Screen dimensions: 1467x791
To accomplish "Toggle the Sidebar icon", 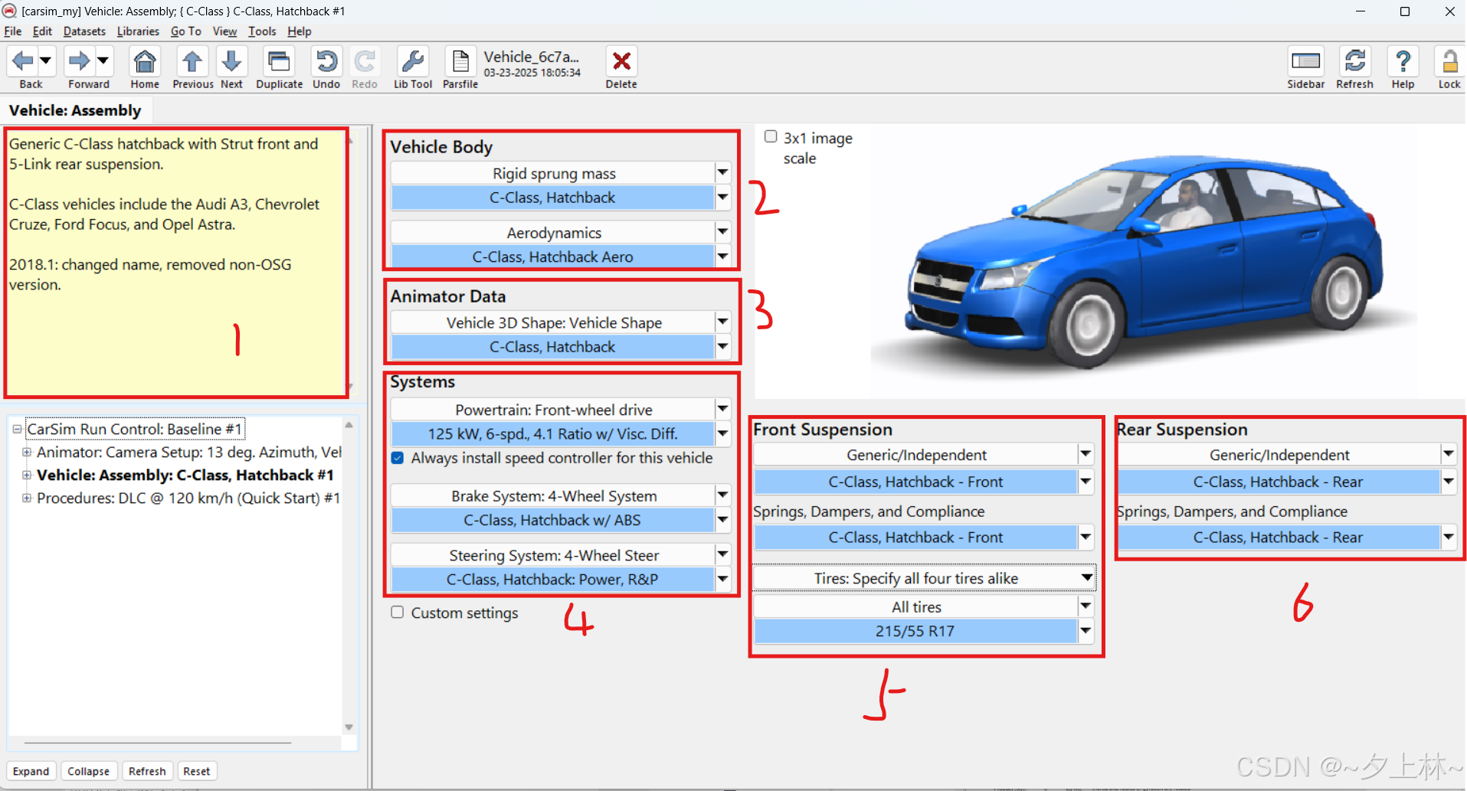I will [x=1305, y=60].
